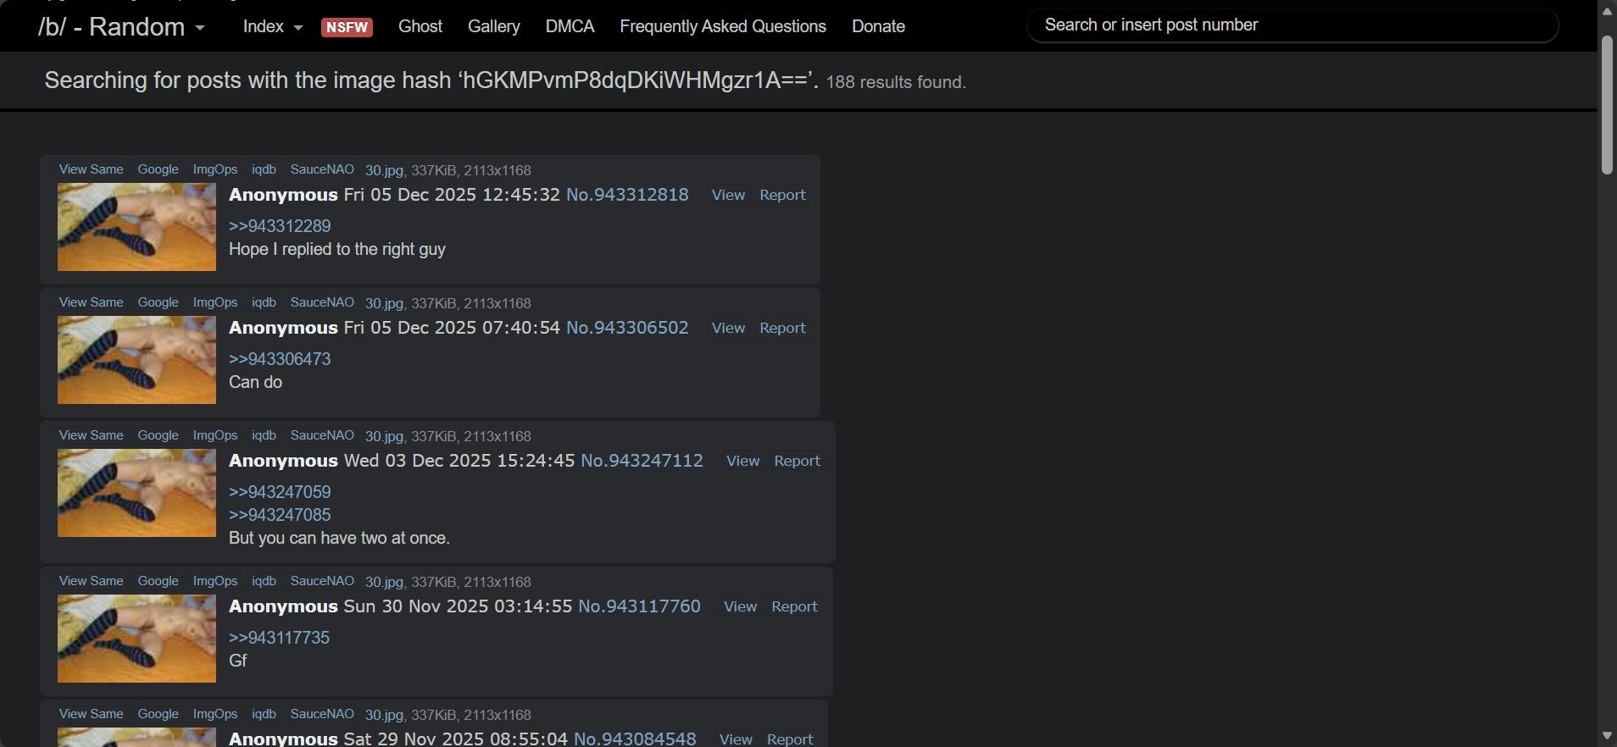Report post No.943247112

797,461
